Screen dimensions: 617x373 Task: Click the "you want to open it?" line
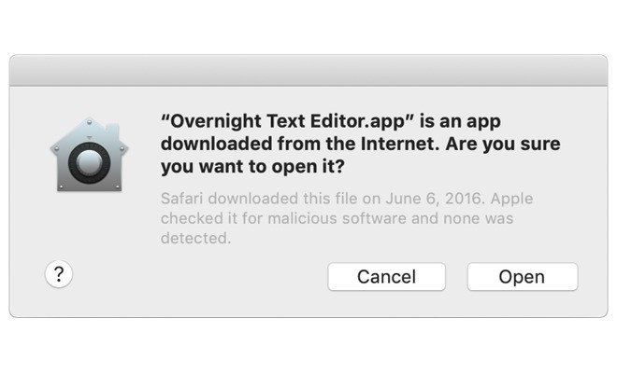(252, 167)
